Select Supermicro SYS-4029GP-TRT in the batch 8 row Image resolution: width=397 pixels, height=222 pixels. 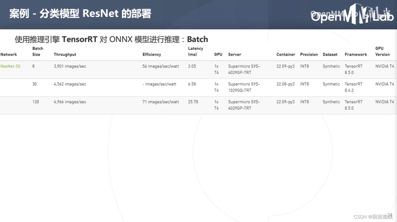coord(244,70)
